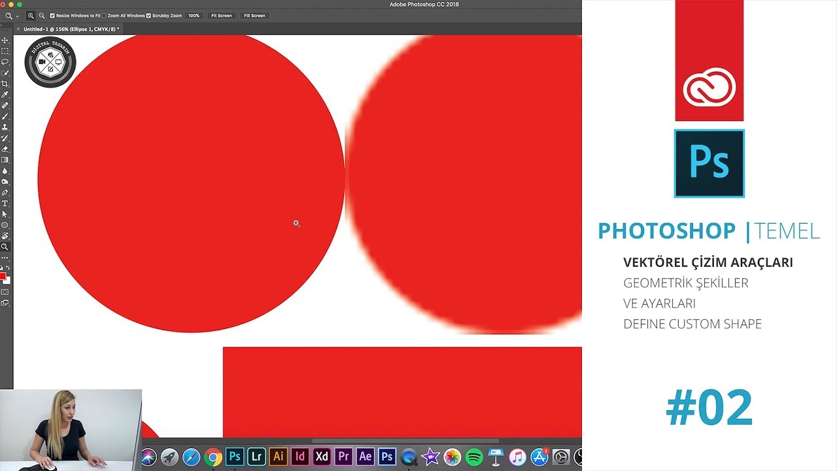
Task: Select the Eraser tool
Action: [5, 149]
